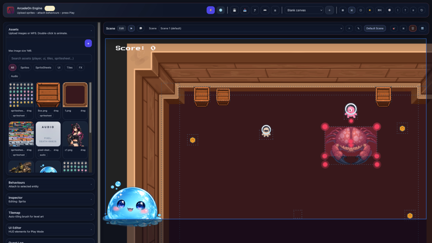Viewport: 432px width, 243px height.
Task: Click the Search assets input field
Action: pos(50,58)
